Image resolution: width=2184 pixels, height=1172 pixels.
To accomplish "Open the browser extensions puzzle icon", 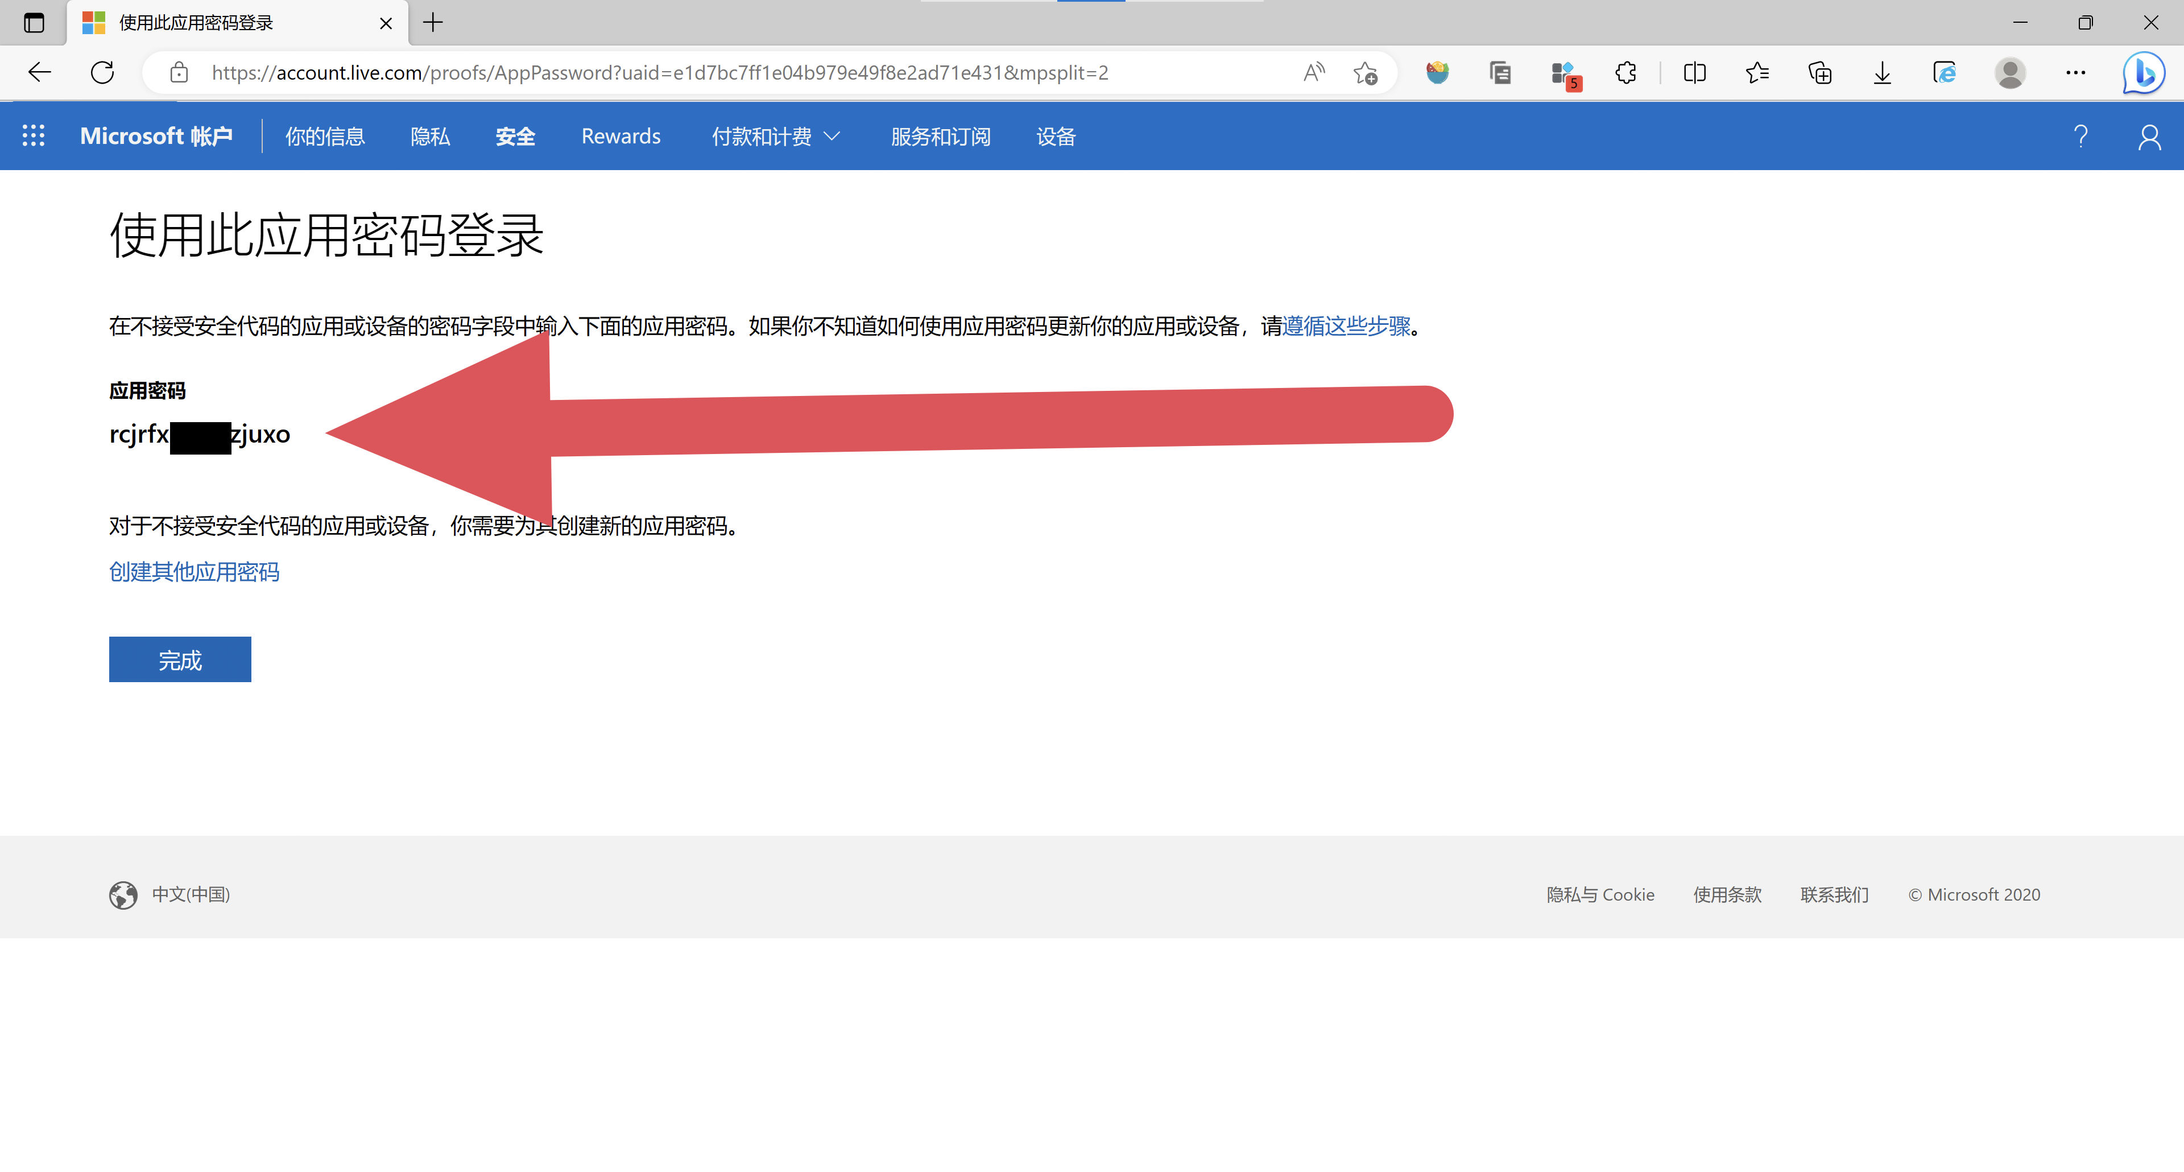I will 1625,73.
